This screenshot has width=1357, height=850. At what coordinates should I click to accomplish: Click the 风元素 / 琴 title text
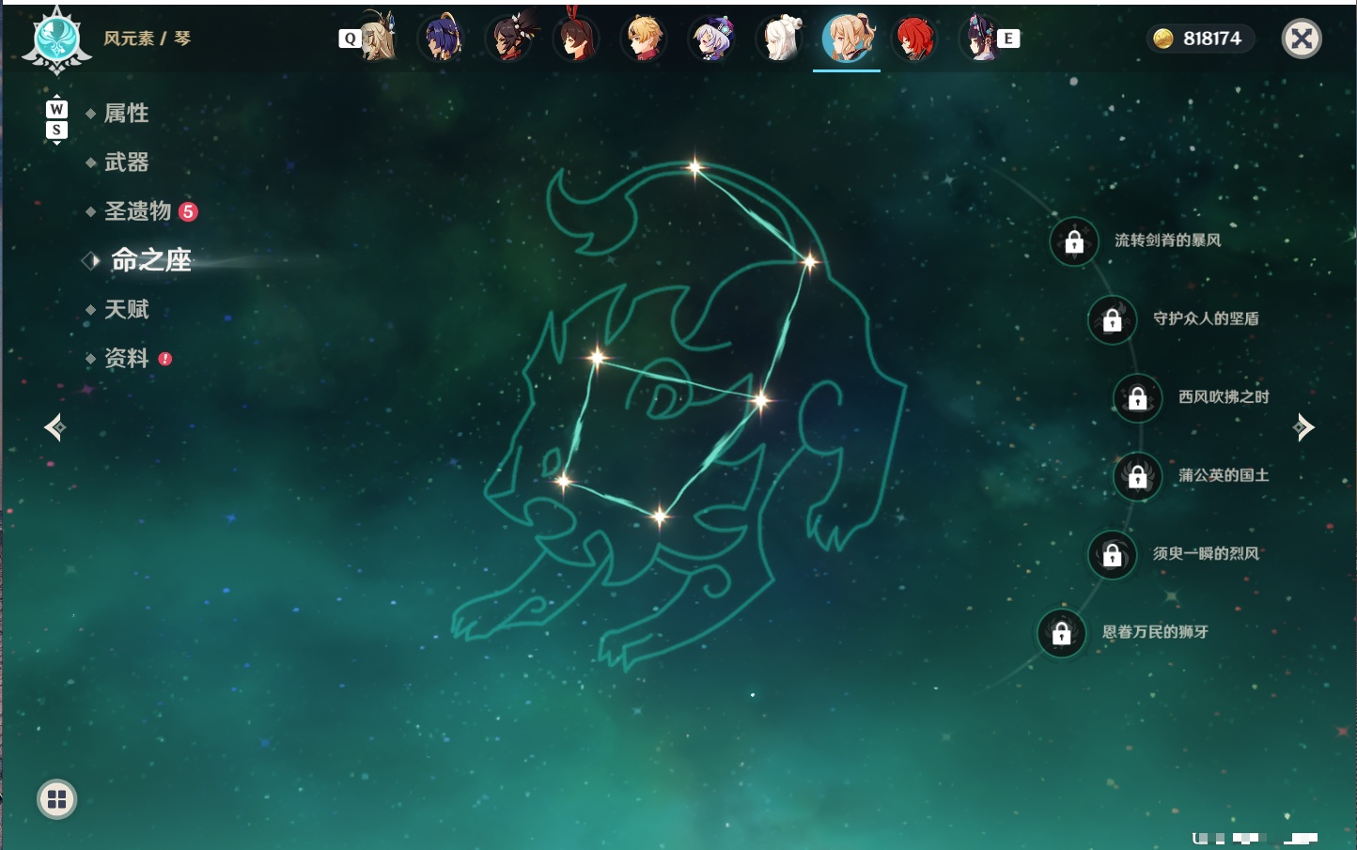(x=147, y=39)
